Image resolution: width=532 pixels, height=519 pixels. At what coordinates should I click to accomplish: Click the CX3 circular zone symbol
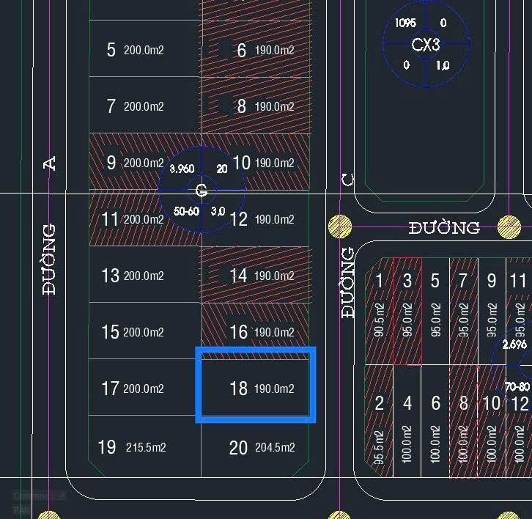point(425,44)
